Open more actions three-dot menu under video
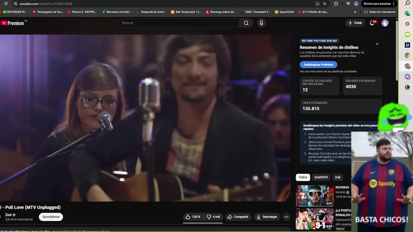The height and width of the screenshot is (232, 413). pyautogui.click(x=286, y=217)
